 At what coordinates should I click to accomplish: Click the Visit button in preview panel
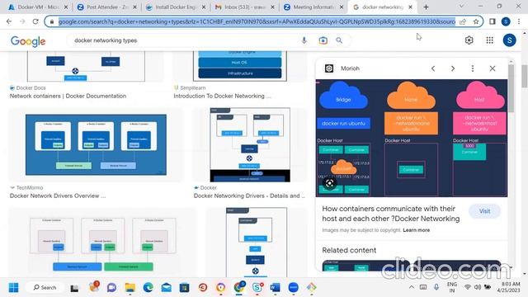tap(484, 211)
